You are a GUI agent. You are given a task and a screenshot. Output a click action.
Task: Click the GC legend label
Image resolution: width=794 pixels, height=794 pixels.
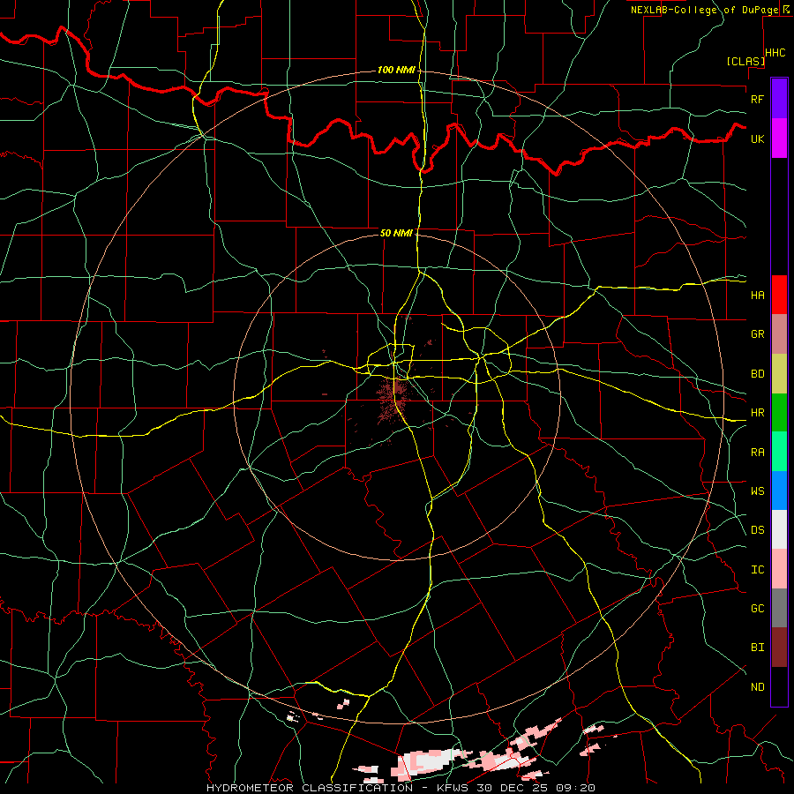(x=757, y=609)
